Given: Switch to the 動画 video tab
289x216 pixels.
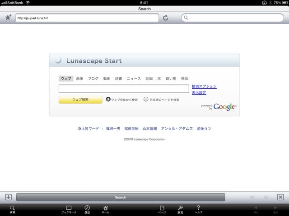Looking at the screenshot, I should tap(107, 79).
